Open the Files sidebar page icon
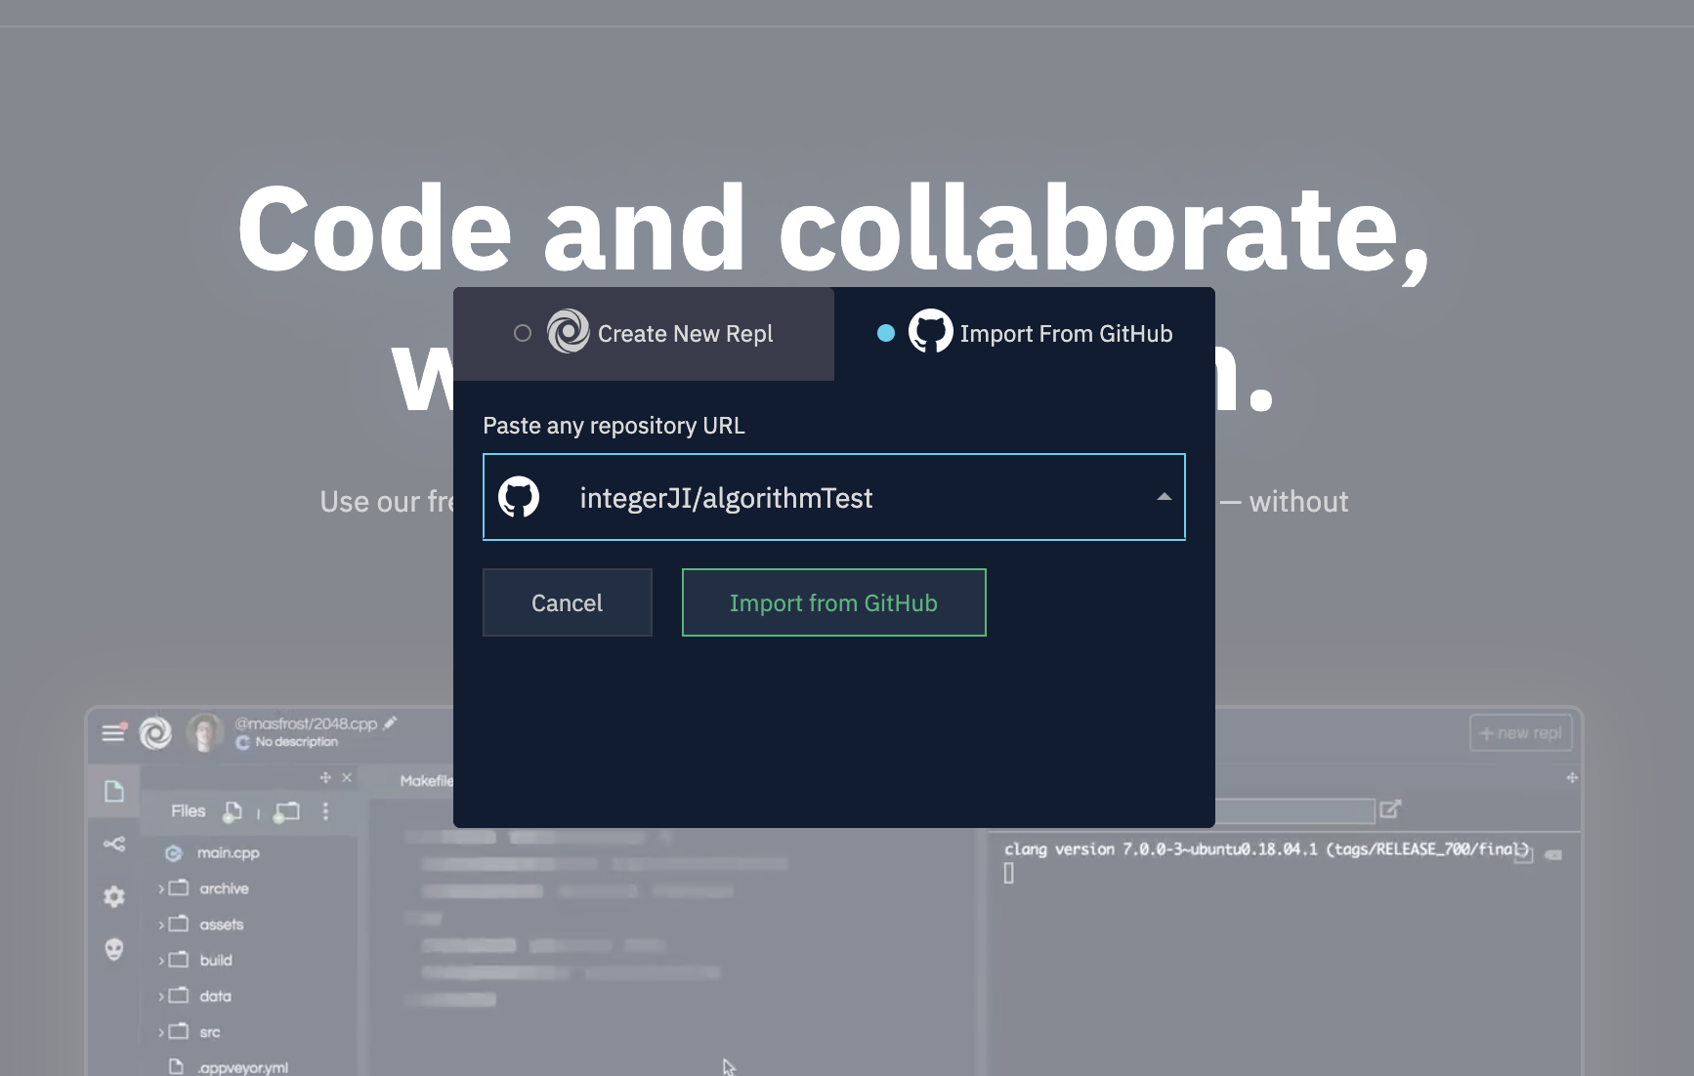The image size is (1694, 1076). tap(114, 791)
